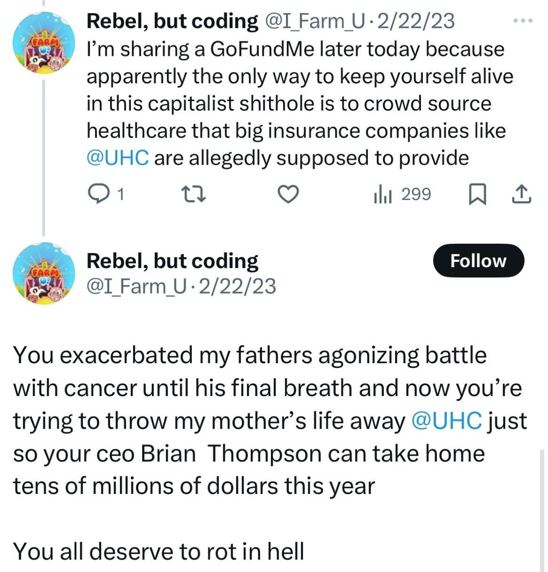Image resolution: width=548 pixels, height=572 pixels.
Task: Click display name left of Follow button
Action: (x=172, y=261)
